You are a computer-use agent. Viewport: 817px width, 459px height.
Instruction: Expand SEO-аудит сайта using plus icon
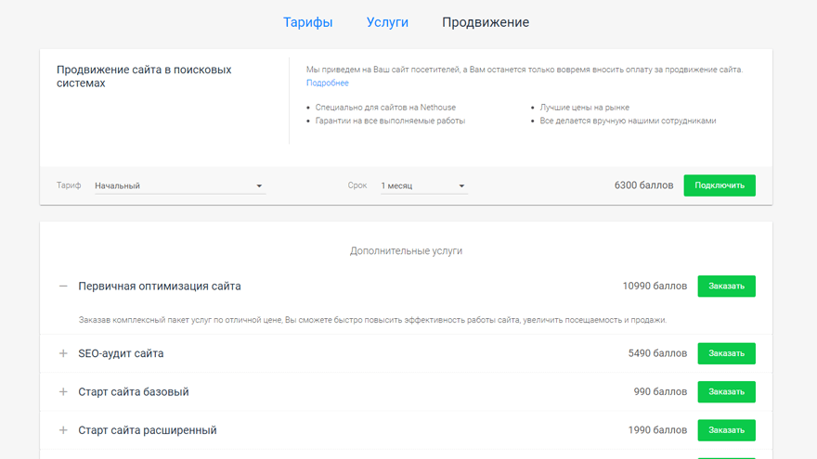(63, 353)
